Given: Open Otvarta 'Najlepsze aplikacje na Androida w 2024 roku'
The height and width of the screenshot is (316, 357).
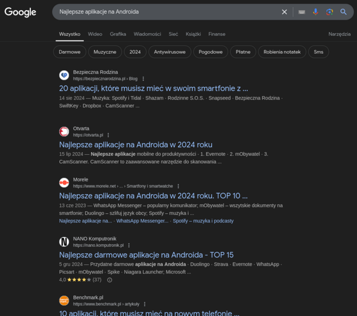Looking at the screenshot, I should tap(136, 145).
